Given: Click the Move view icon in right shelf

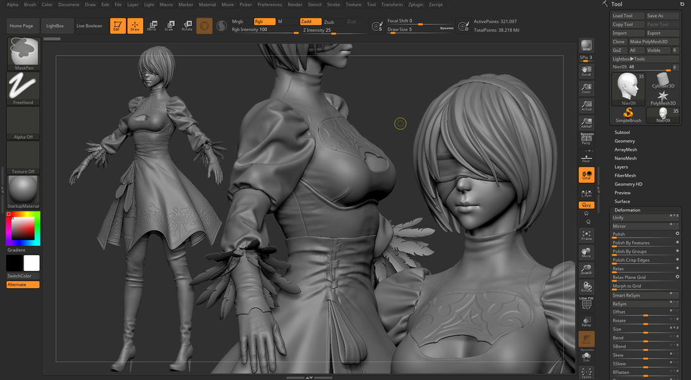Looking at the screenshot, I should (x=586, y=253).
